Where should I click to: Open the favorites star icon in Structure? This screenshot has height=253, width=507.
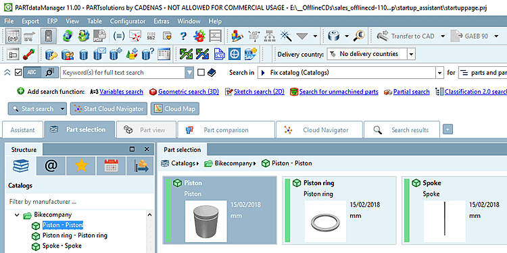coord(81,166)
